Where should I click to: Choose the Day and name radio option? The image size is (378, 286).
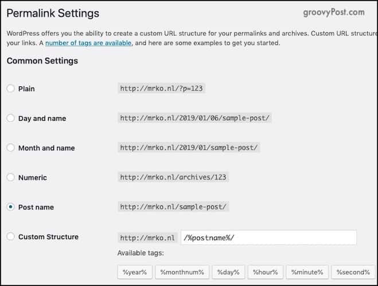point(10,118)
